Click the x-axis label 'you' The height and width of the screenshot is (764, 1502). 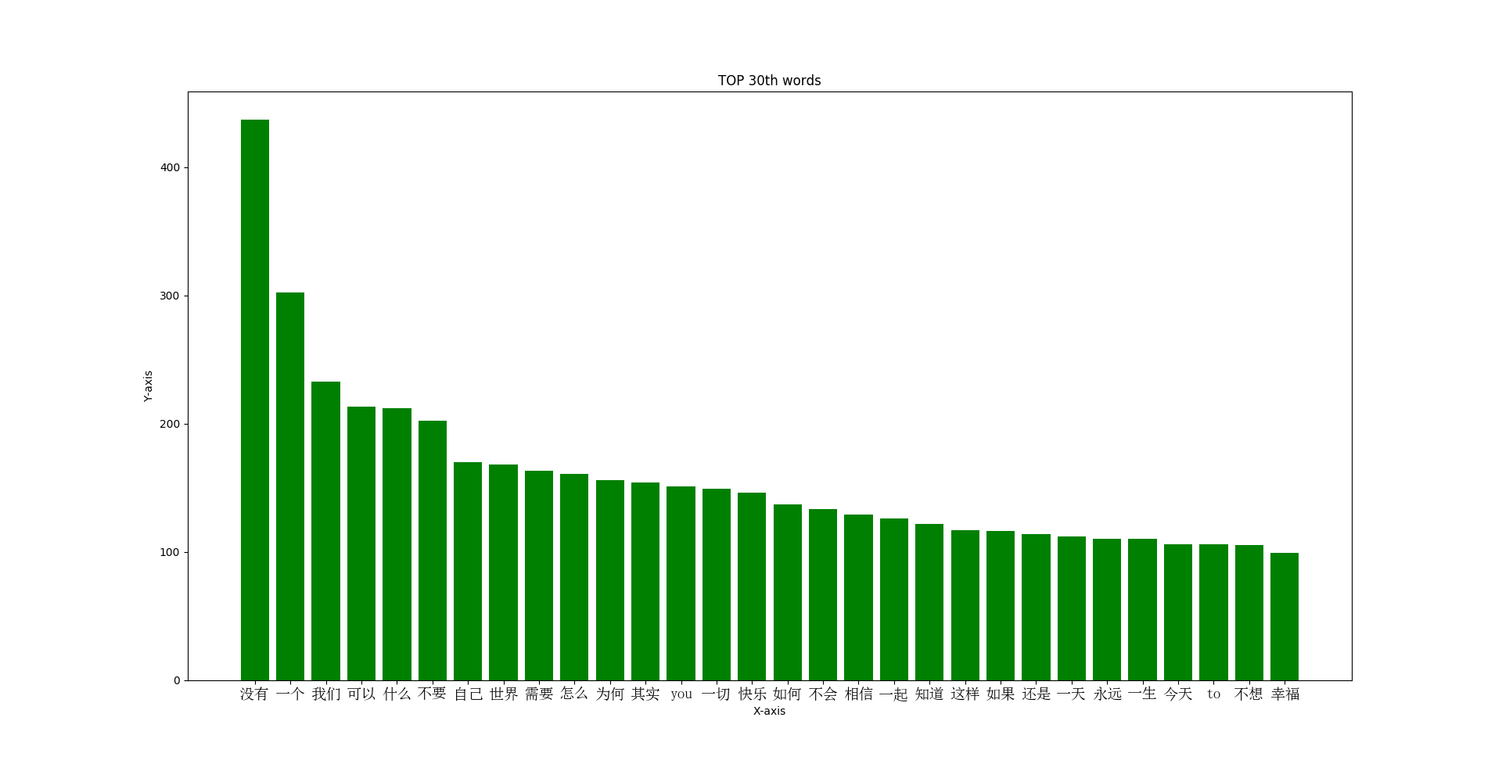[681, 694]
